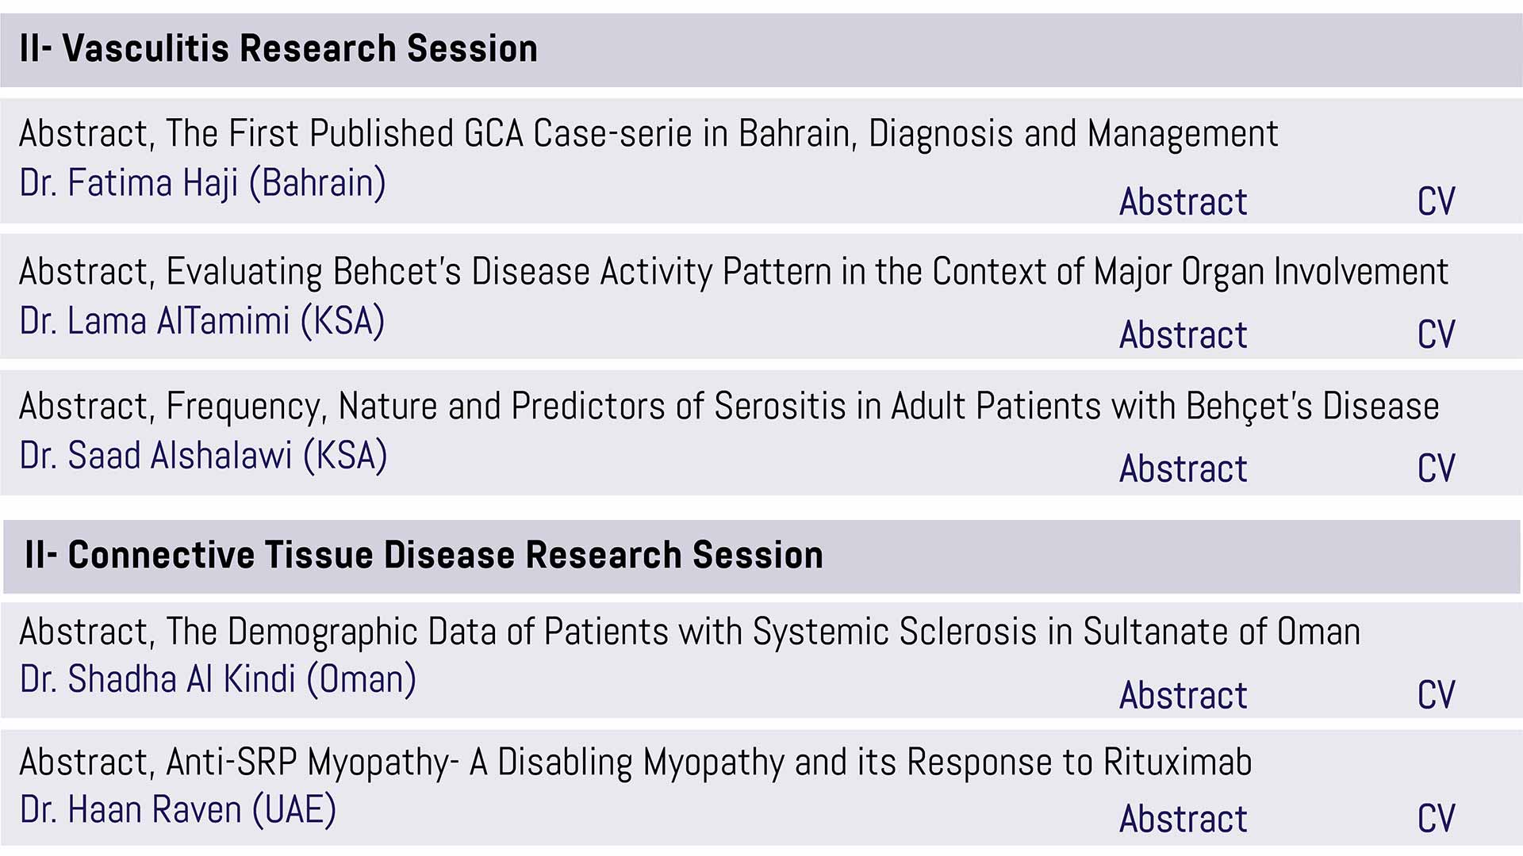Open CV link for Dr. Fatima Haji

[x=1436, y=202]
